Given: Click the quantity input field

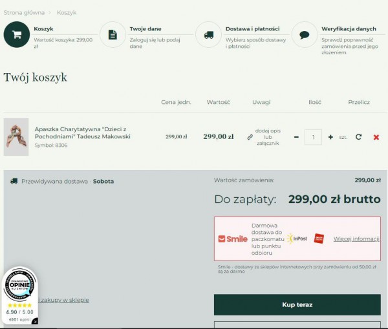Looking at the screenshot, I should pos(313,137).
